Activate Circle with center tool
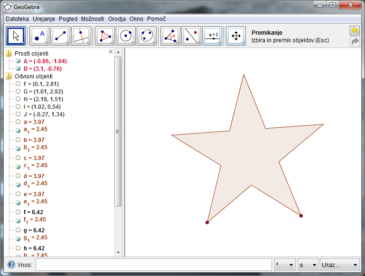Viewport: 365px width, 276px height. pos(126,36)
